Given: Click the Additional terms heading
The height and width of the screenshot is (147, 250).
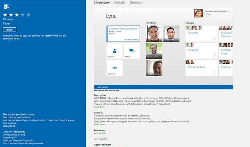Looking at the screenshot, I should 102,145.
